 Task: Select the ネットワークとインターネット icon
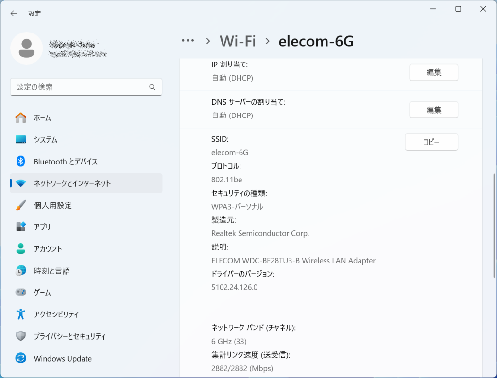click(20, 183)
